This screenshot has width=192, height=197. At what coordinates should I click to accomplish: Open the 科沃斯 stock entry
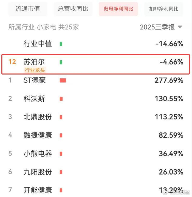tap(34, 99)
